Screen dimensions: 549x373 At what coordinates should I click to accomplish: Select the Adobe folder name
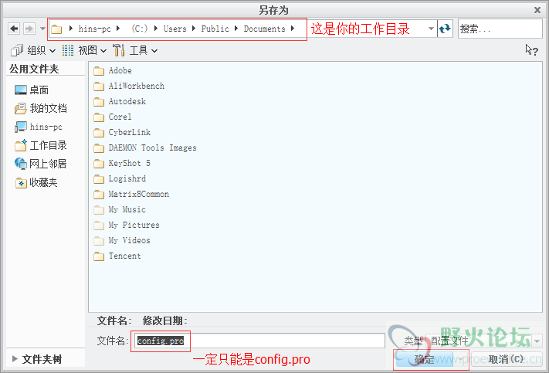[120, 71]
